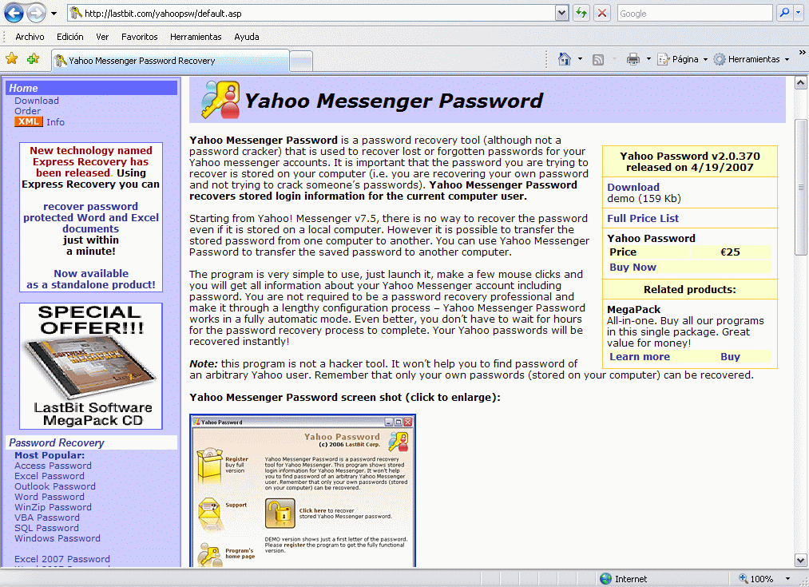The width and height of the screenshot is (809, 587).
Task: Expand the toolbar overflow chevron
Action: tap(802, 53)
